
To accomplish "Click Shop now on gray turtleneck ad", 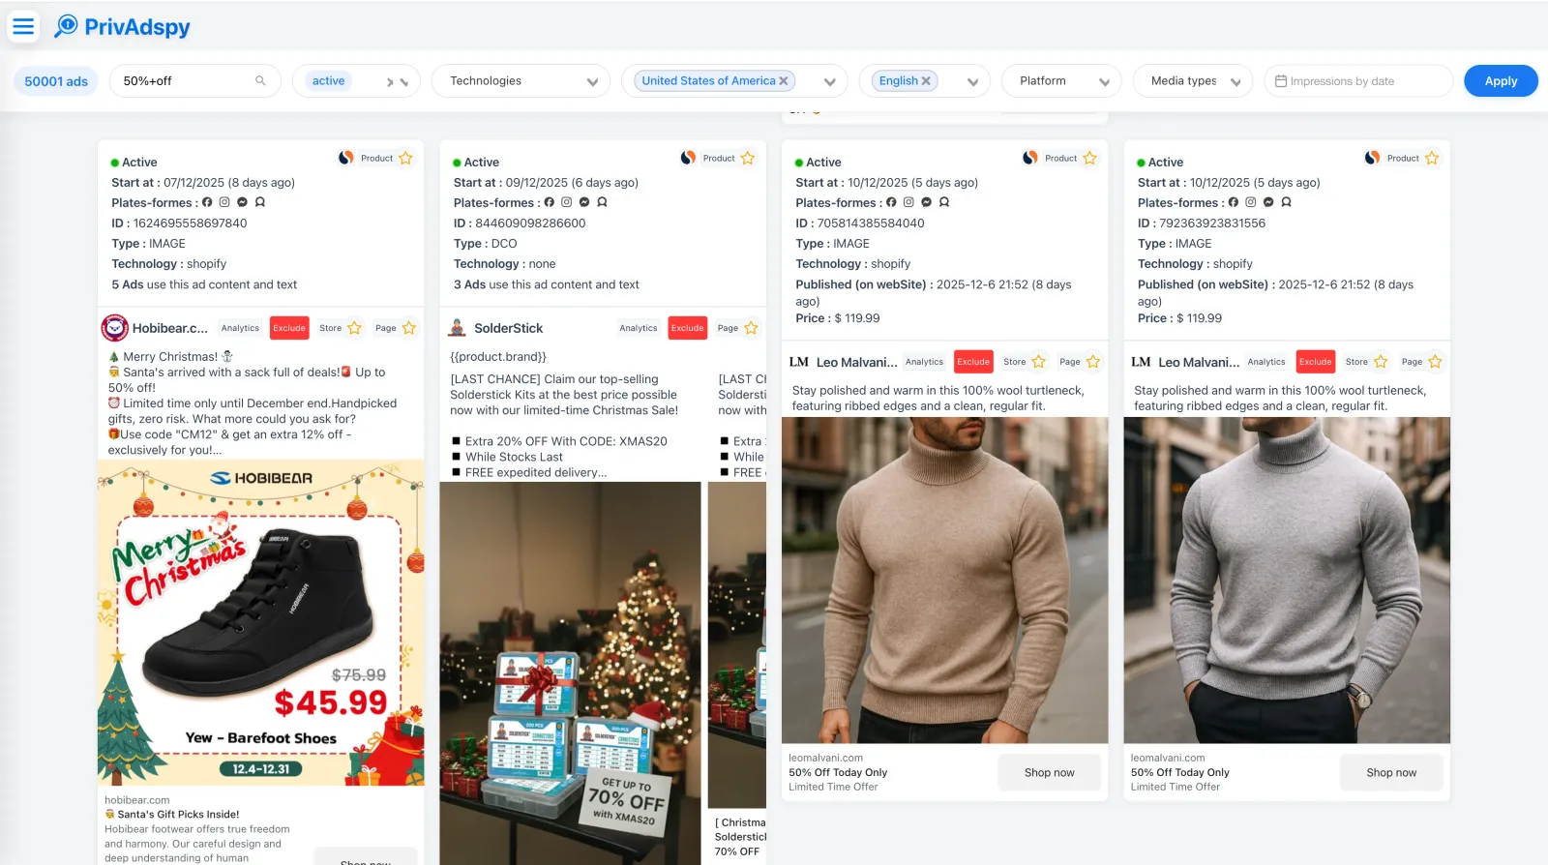I will tap(1391, 772).
